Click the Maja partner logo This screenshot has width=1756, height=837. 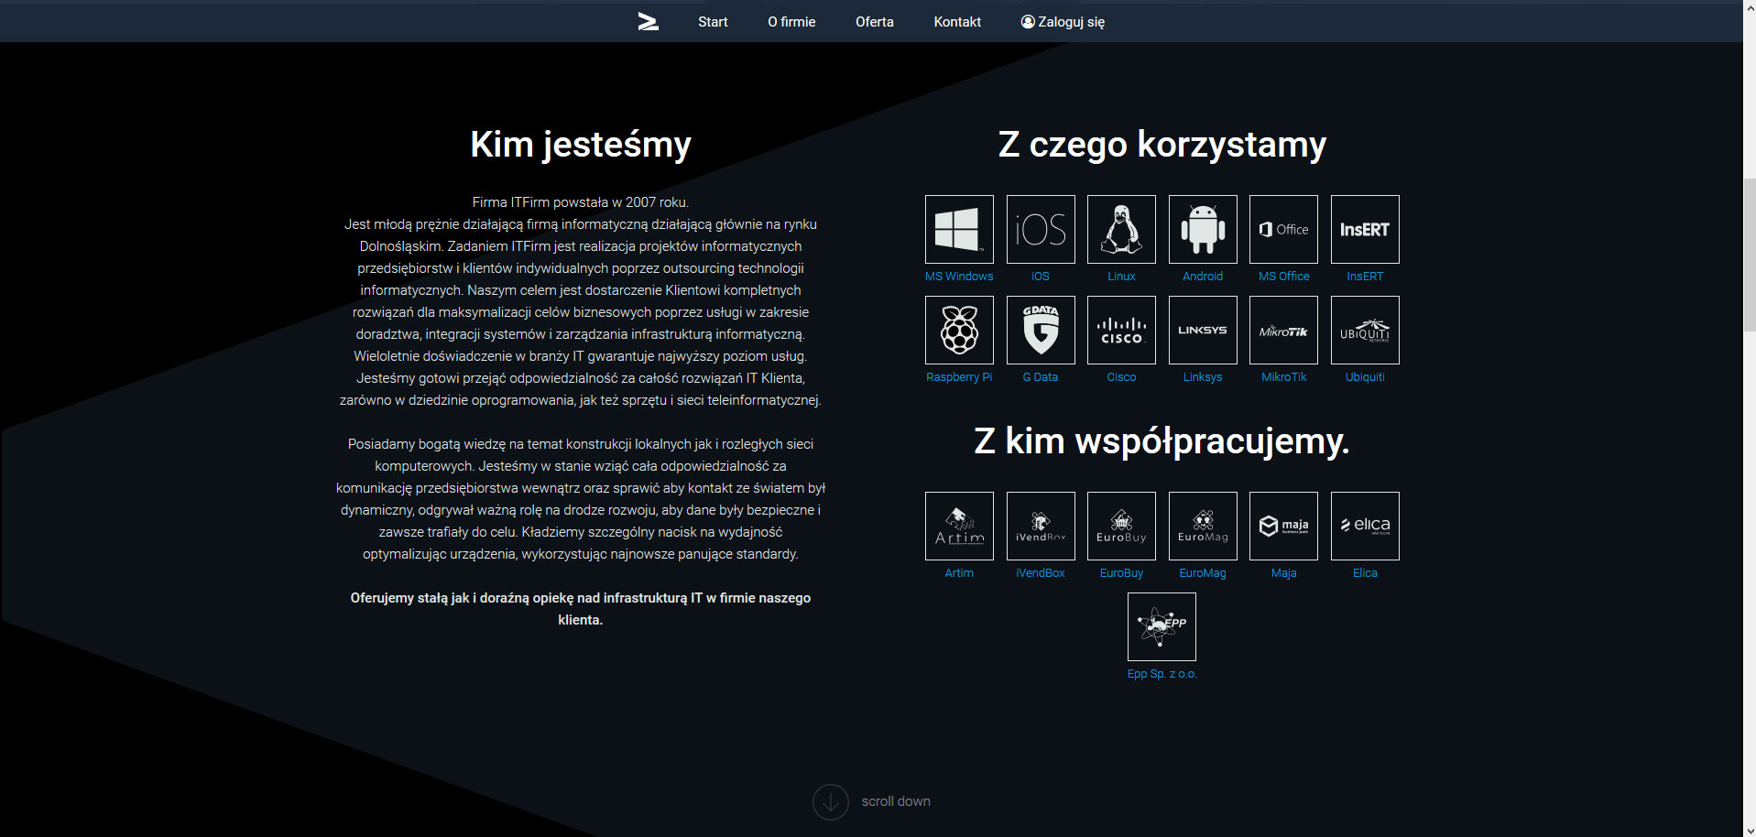coord(1283,526)
